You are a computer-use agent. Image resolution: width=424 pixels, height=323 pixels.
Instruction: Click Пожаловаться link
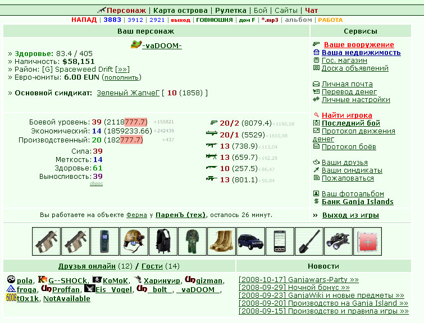click(x=348, y=178)
